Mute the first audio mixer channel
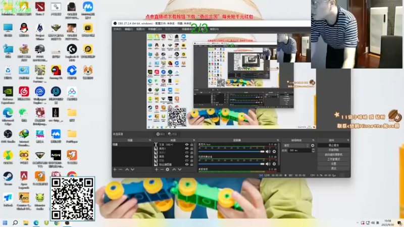This screenshot has width=404, height=227. [x=268, y=152]
